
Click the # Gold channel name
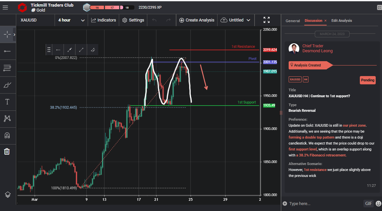pos(38,10)
